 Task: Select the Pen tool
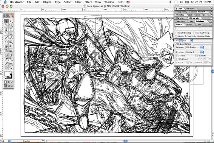(x=6, y=29)
